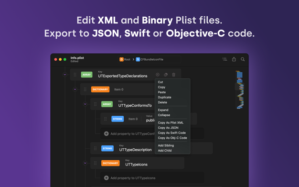Screen dimensions: 299x187
Task: Collapse the UTTypeIcons dictionary chevron
Action: point(85,163)
